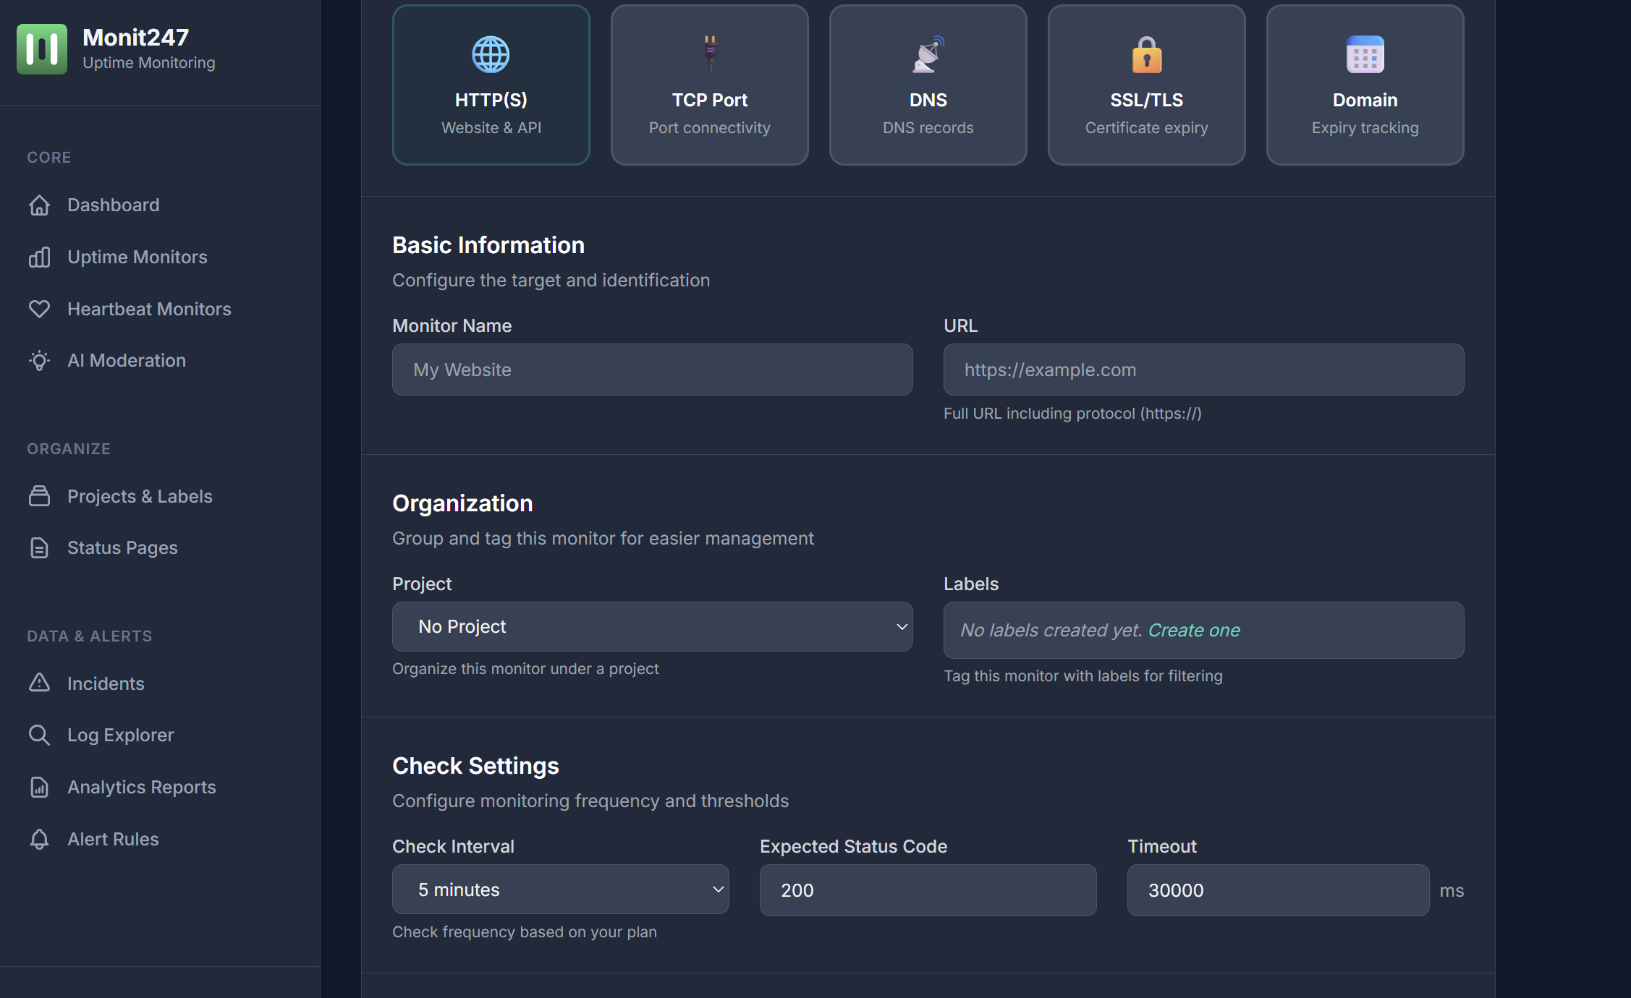Open the Heartbeat Monitors section

[x=148, y=309]
